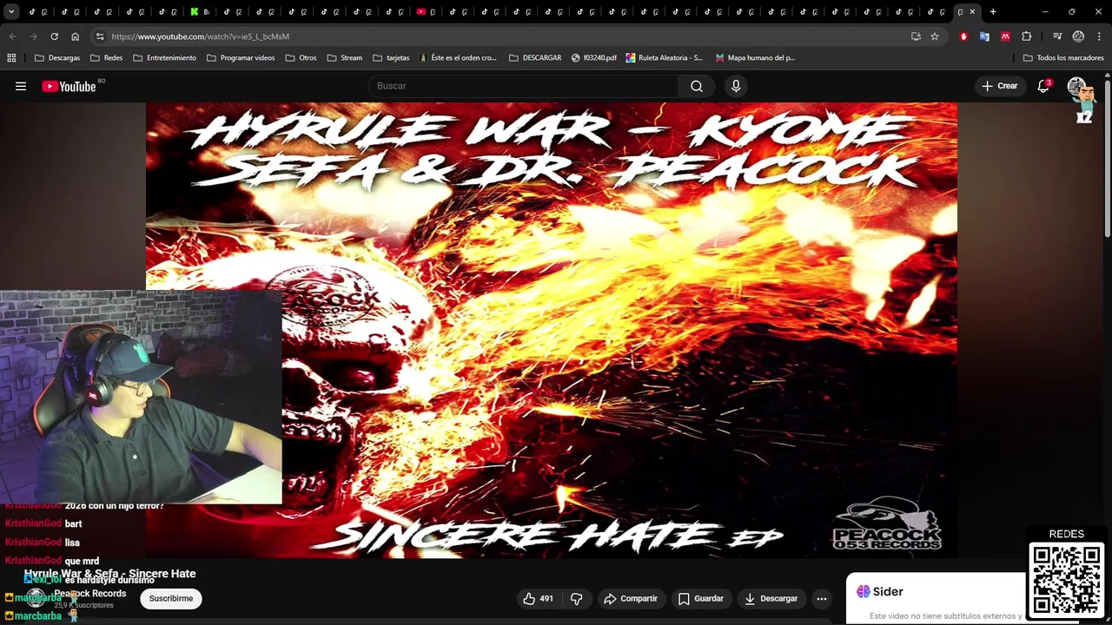Click the YouTube search magnifier button

(697, 86)
